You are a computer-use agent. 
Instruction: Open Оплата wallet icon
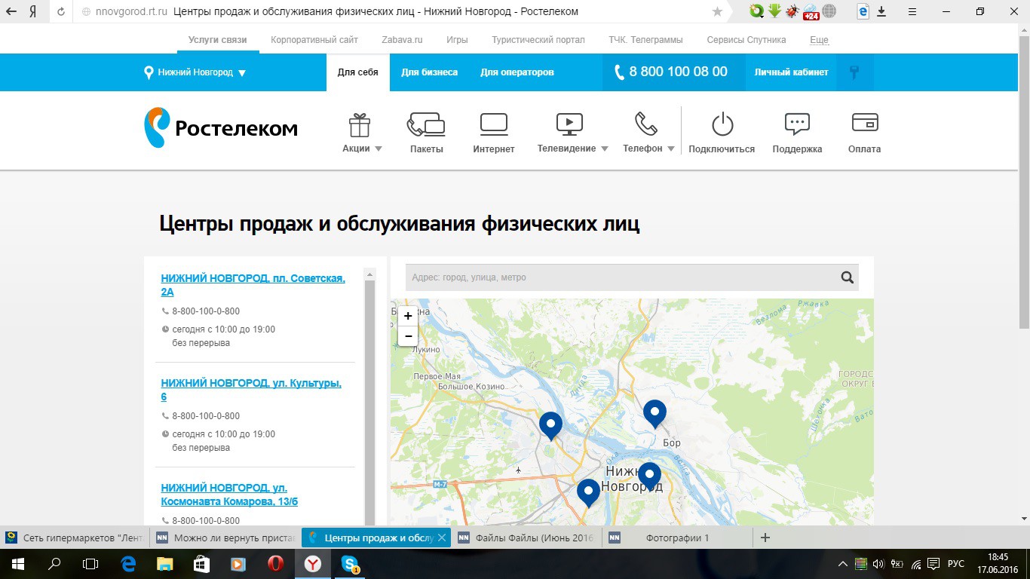tap(864, 122)
